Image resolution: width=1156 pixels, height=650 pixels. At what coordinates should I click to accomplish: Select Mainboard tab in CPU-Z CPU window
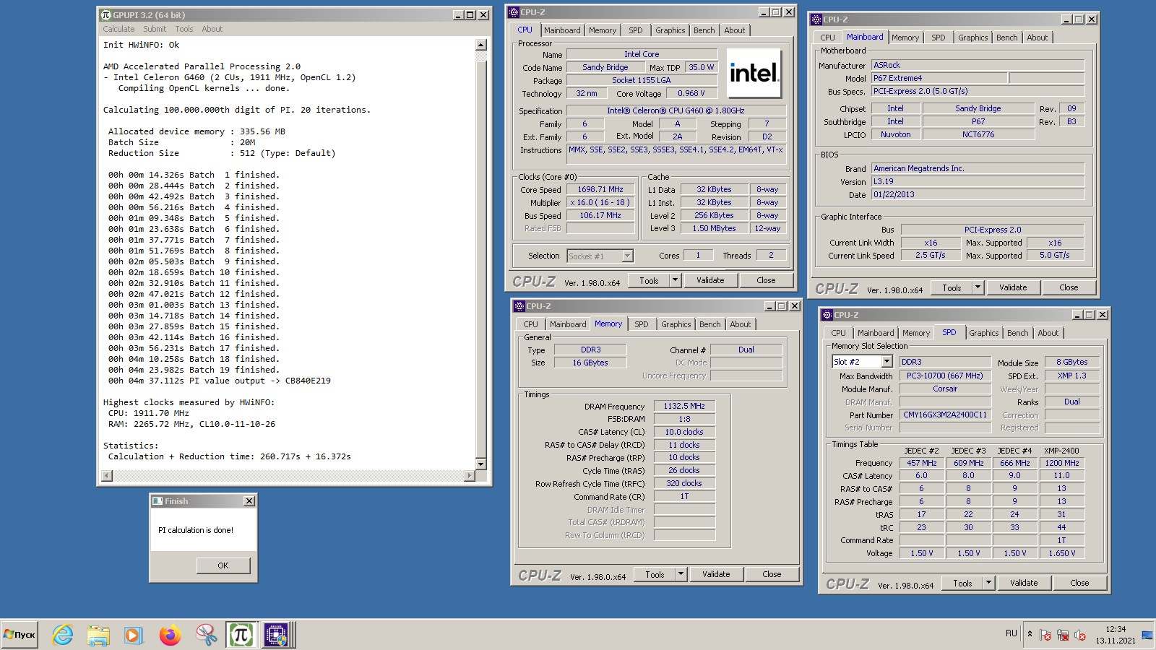tap(562, 30)
